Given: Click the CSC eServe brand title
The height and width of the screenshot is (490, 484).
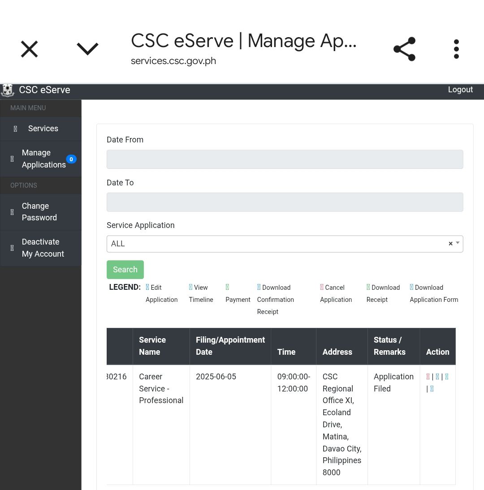Looking at the screenshot, I should click(x=44, y=90).
